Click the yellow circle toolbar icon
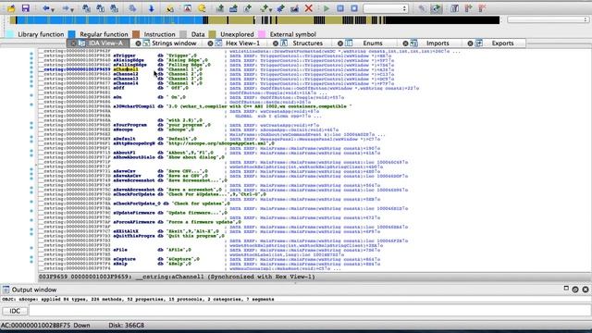The height and width of the screenshot is (333, 592). pos(202,8)
